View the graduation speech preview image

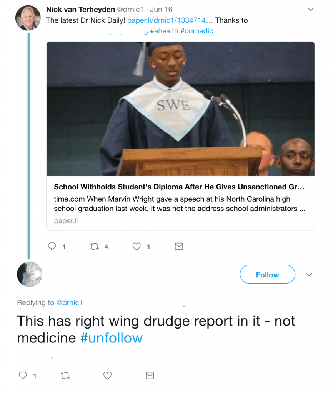180,109
